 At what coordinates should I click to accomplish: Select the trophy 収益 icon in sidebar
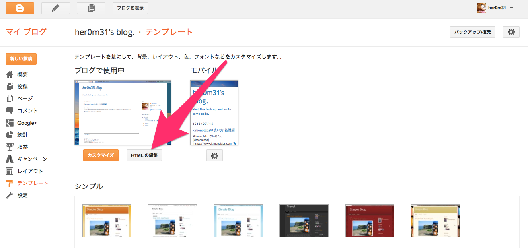click(x=10, y=147)
